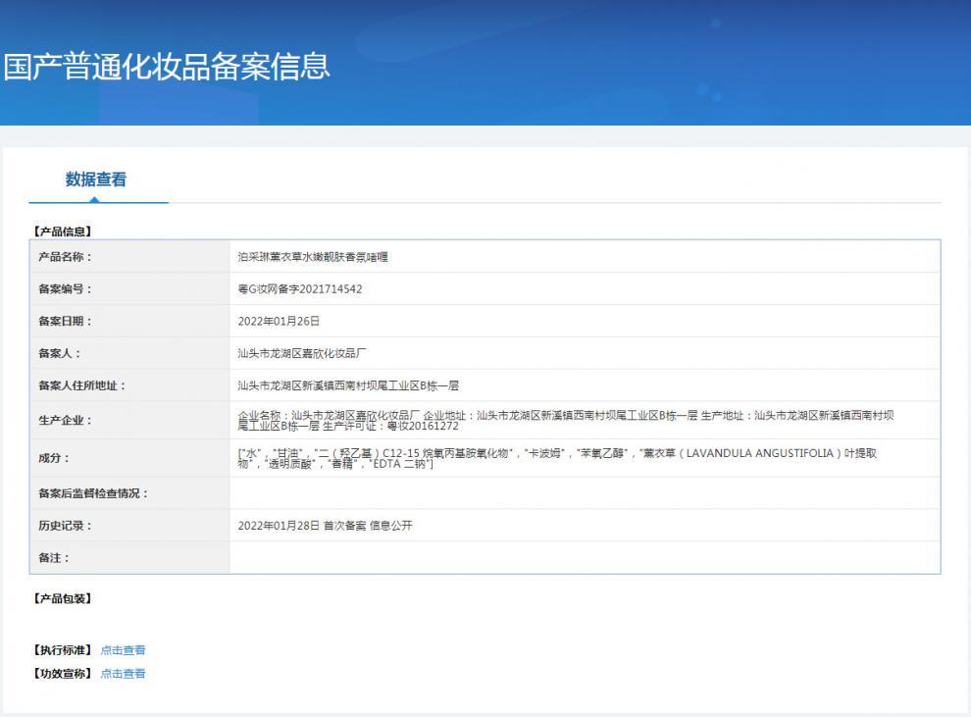Select filing number 粤G妆网备字2021714542

pos(300,289)
